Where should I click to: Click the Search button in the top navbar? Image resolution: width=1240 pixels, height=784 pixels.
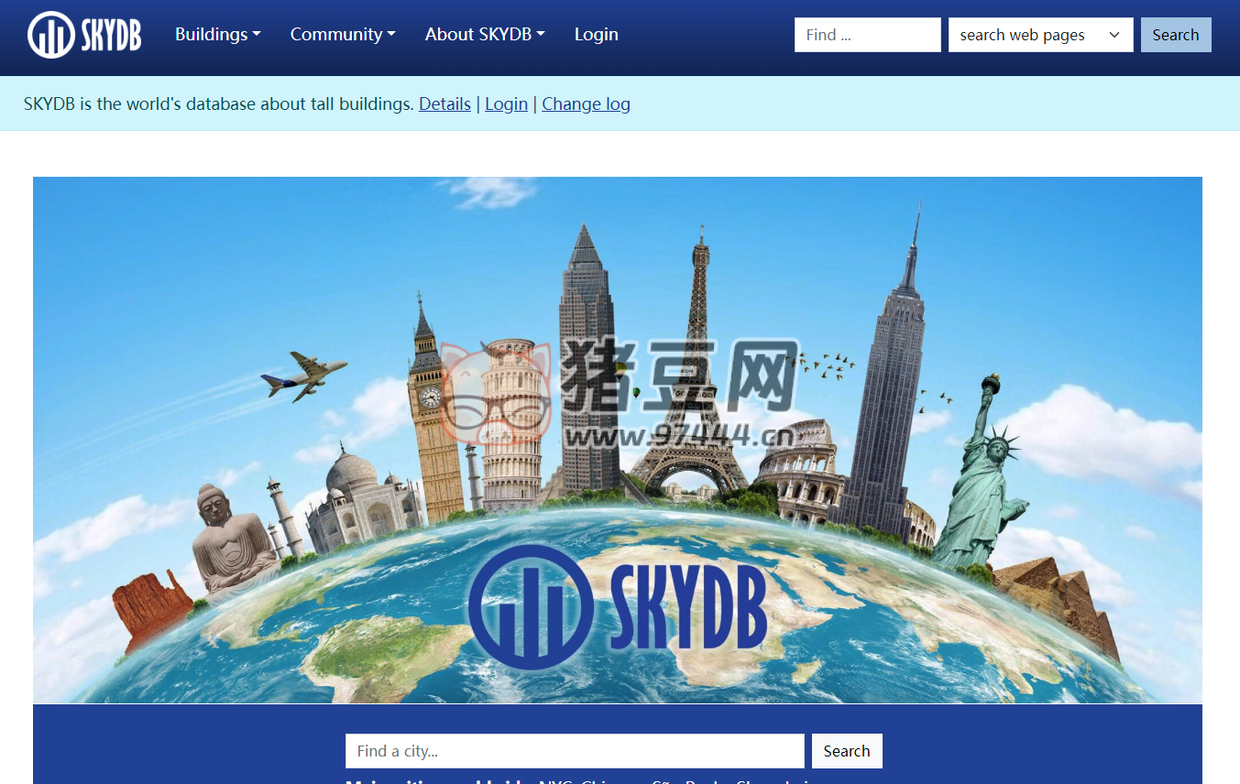pyautogui.click(x=1176, y=34)
